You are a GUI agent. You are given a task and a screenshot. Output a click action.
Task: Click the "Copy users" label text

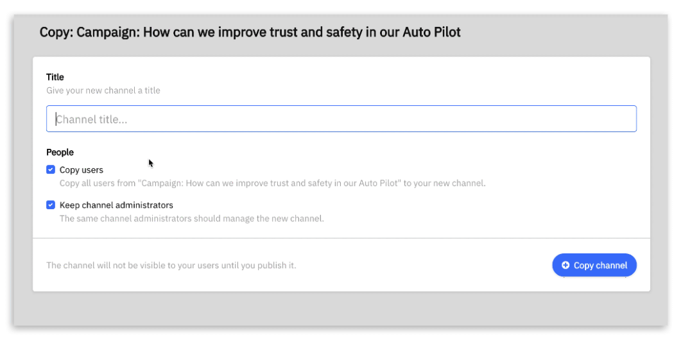(82, 170)
